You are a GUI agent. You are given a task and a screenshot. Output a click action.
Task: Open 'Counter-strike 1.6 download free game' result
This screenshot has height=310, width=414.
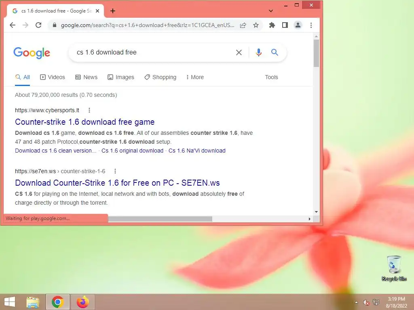pyautogui.click(x=85, y=122)
